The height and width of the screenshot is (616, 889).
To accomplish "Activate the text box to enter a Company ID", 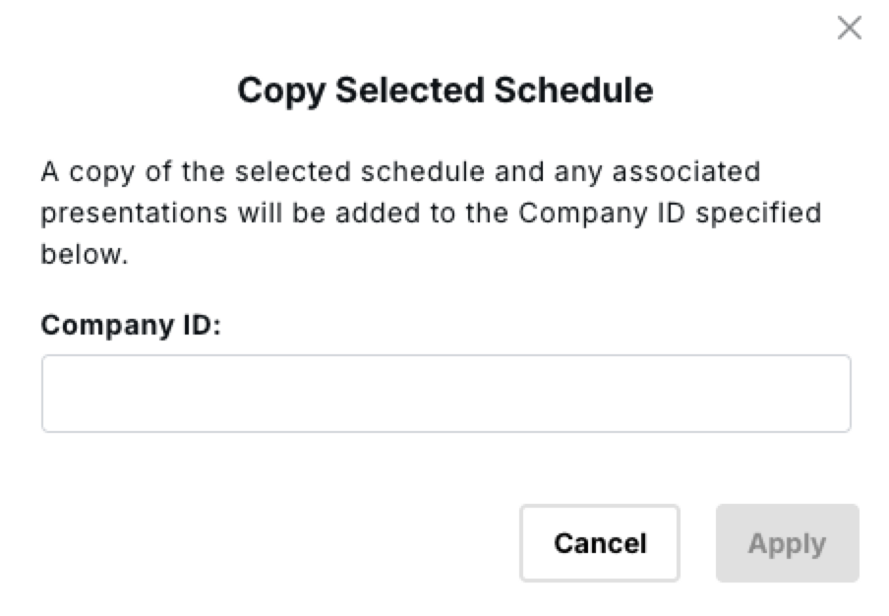I will pyautogui.click(x=445, y=394).
